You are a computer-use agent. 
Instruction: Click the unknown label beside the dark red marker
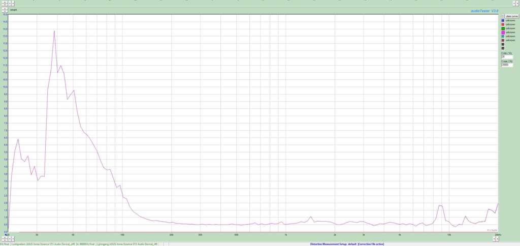coord(510,40)
